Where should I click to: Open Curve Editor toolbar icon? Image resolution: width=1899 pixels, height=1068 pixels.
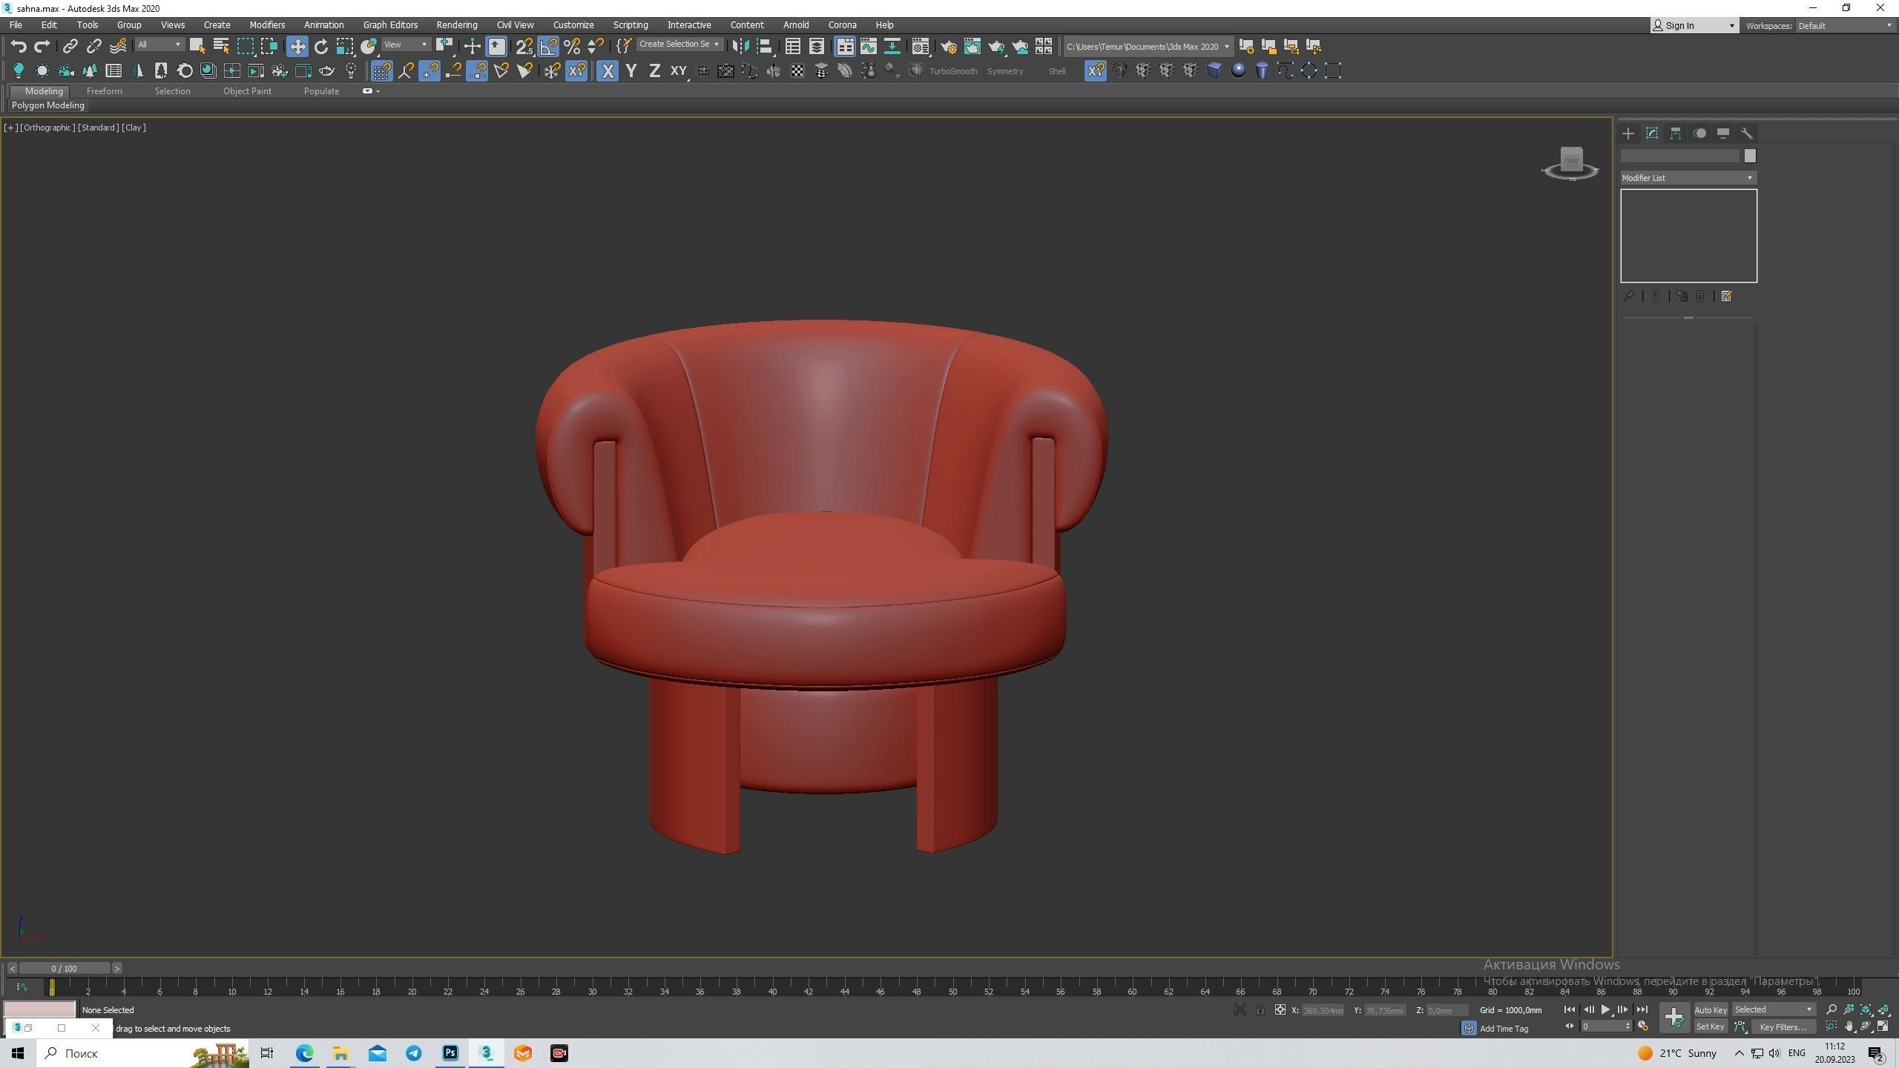869,47
